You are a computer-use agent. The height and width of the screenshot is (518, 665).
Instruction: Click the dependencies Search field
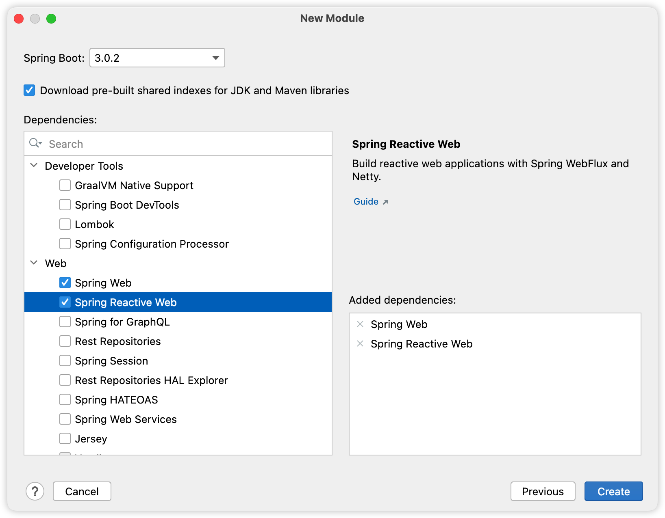click(x=187, y=144)
